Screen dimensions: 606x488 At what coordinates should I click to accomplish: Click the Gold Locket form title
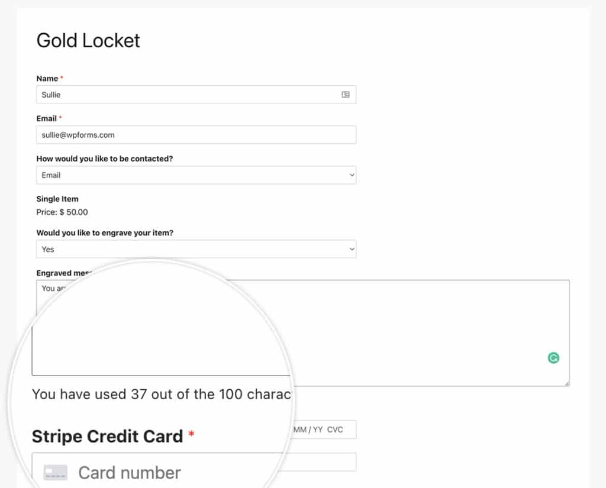[x=88, y=40]
